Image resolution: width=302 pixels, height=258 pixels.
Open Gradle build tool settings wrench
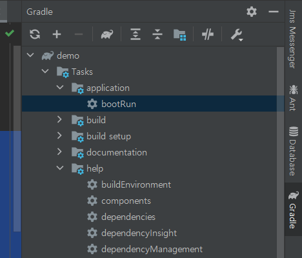pos(237,35)
